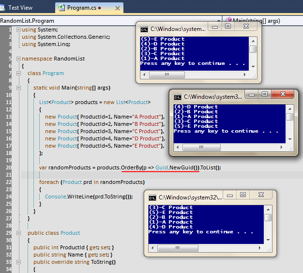Viewport: 303px width, 273px height.
Task: Collapse the public class Product block
Action: [x=18, y=233]
